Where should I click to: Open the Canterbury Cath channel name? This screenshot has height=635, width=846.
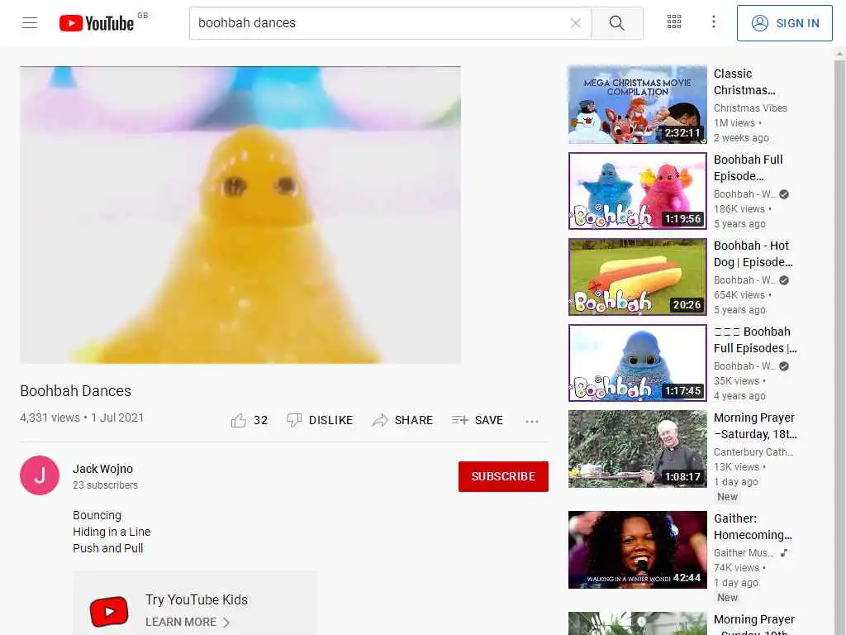[753, 452]
